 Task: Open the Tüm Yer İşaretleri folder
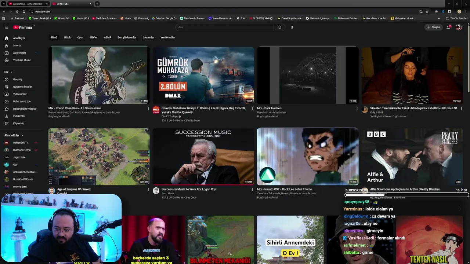tap(457, 18)
